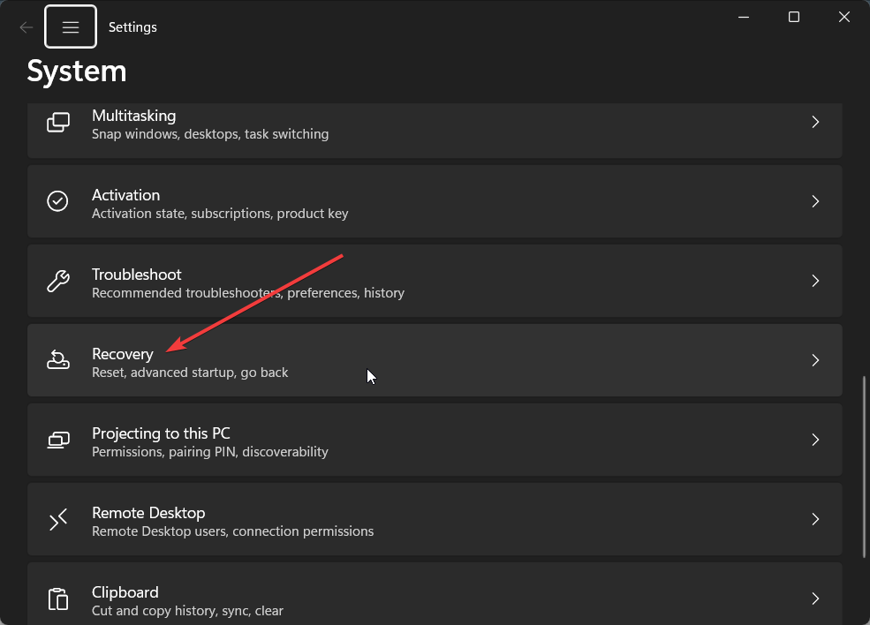Click the Projecting to this PC icon
The width and height of the screenshot is (870, 625).
(x=57, y=440)
